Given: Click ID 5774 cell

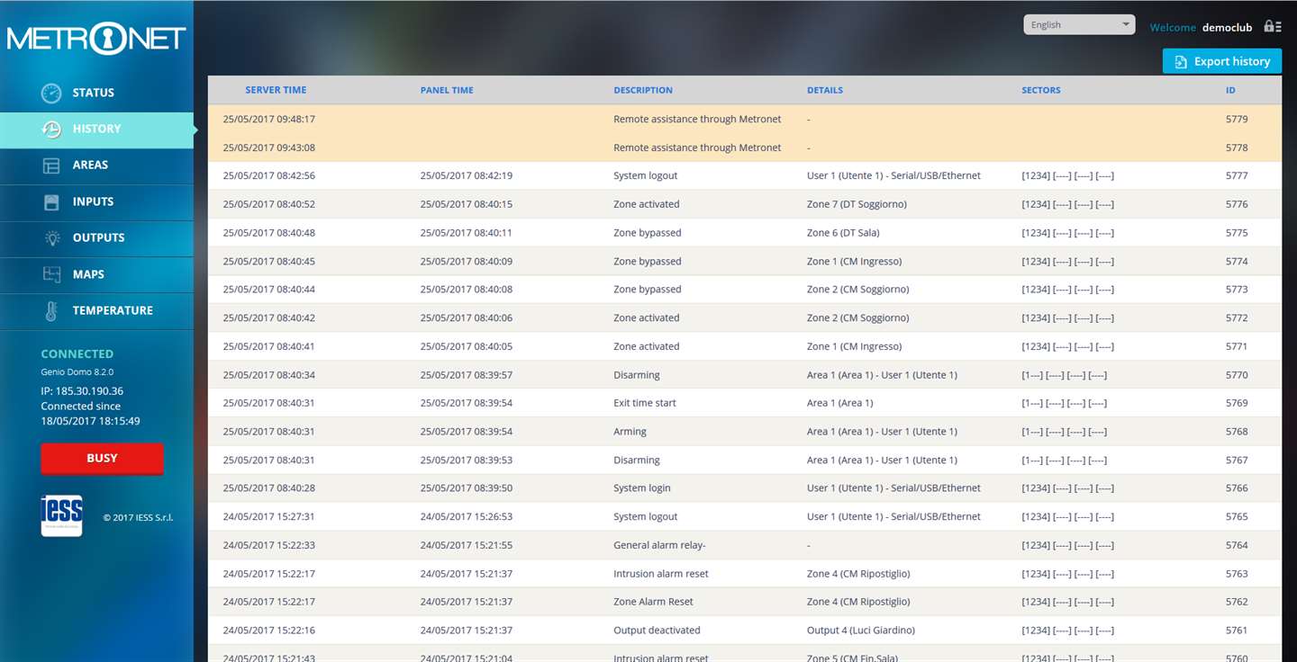Looking at the screenshot, I should [1237, 262].
